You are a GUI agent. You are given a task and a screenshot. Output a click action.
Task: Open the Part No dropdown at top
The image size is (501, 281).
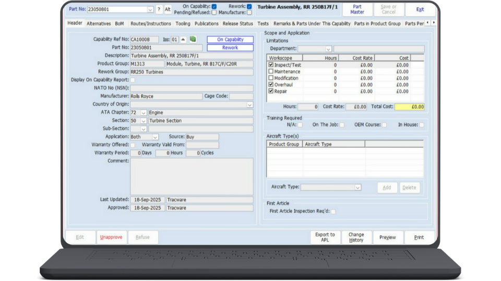click(x=150, y=9)
